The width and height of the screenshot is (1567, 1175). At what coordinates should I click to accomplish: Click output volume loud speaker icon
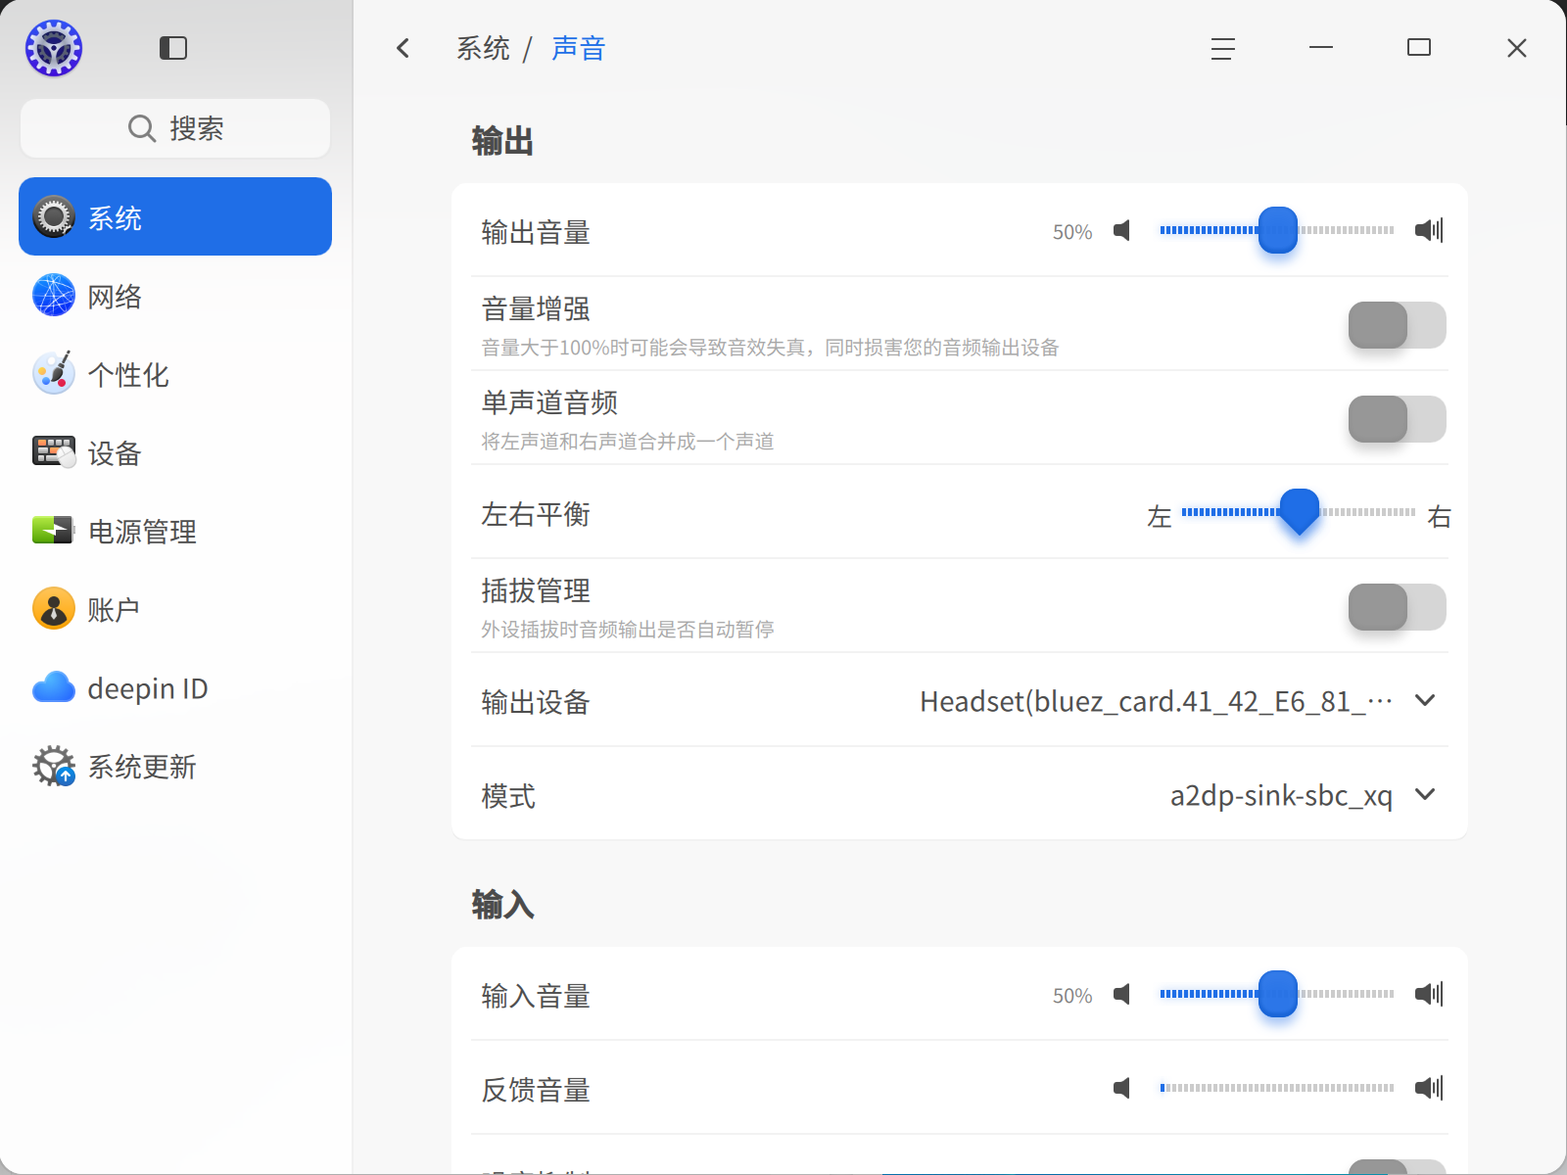tap(1429, 230)
